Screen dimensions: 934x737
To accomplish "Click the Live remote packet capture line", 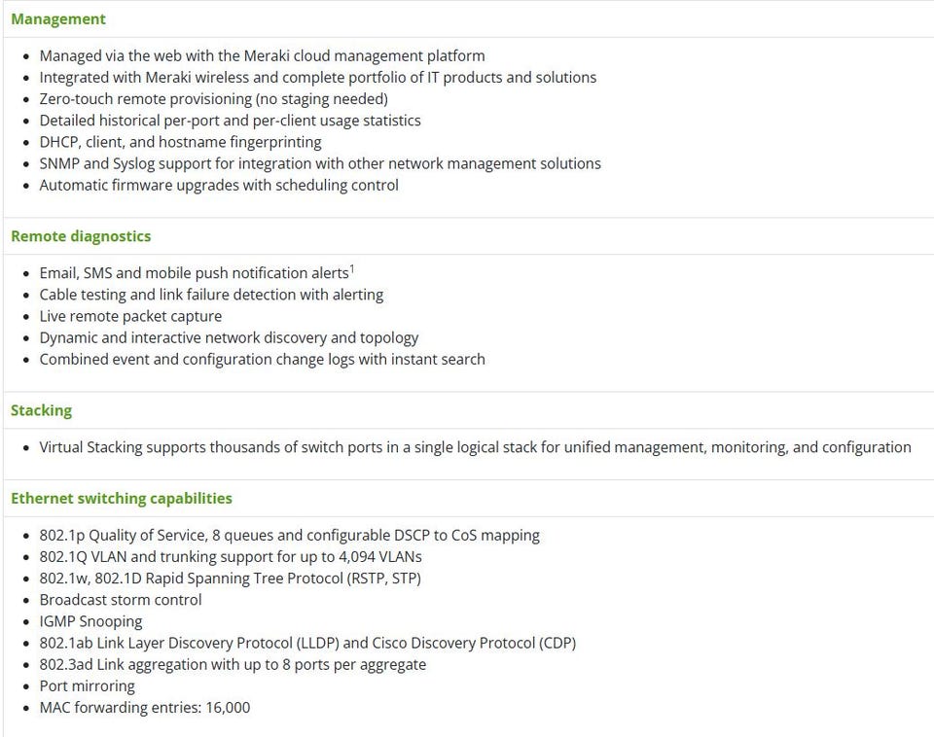I will (x=130, y=316).
